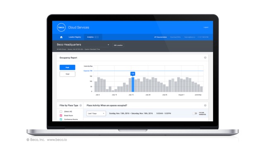Uncheck the Break Room checkbox
This screenshot has height=149, width=265.
click(x=61, y=115)
